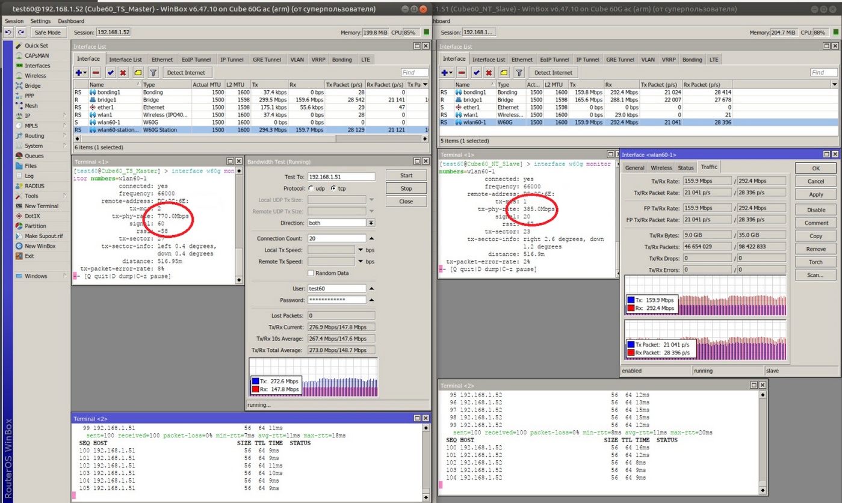This screenshot has height=503, width=842.
Task: Click the Test To address field
Action: pyautogui.click(x=341, y=176)
